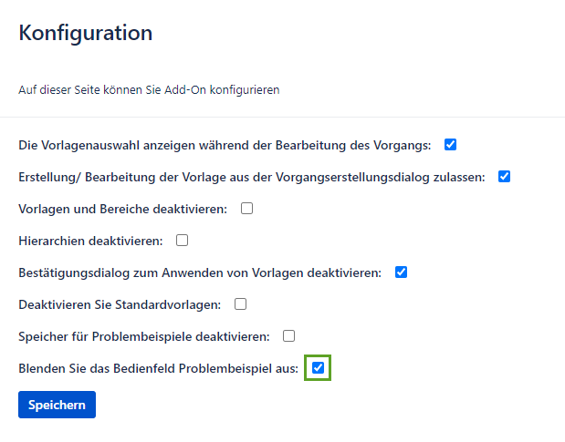Uncheck the Bestätigungsdialog deaktivieren checkbox

(401, 272)
